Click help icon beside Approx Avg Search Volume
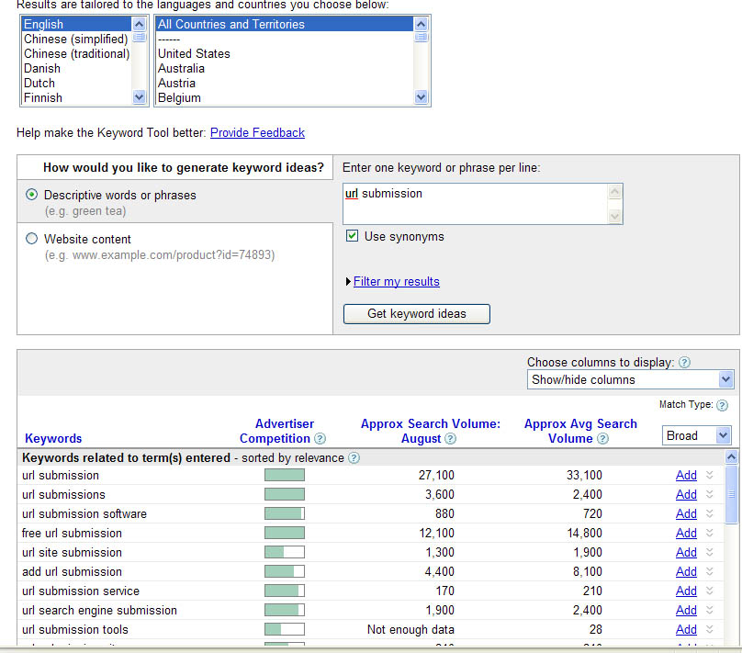 click(x=602, y=439)
